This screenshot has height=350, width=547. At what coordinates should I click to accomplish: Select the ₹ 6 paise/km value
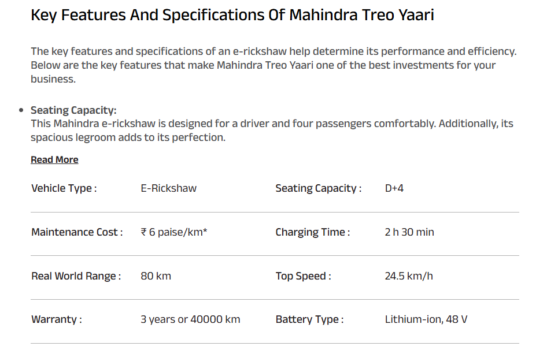(x=173, y=232)
